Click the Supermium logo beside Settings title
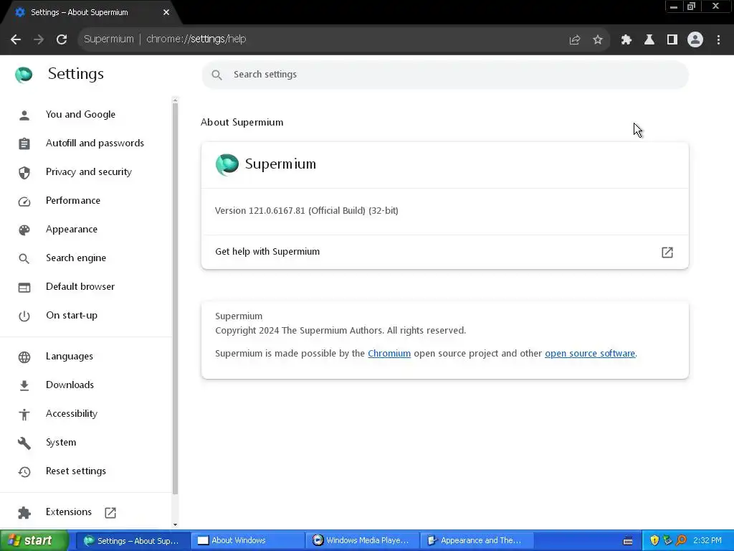Image resolution: width=734 pixels, height=551 pixels. coord(24,74)
